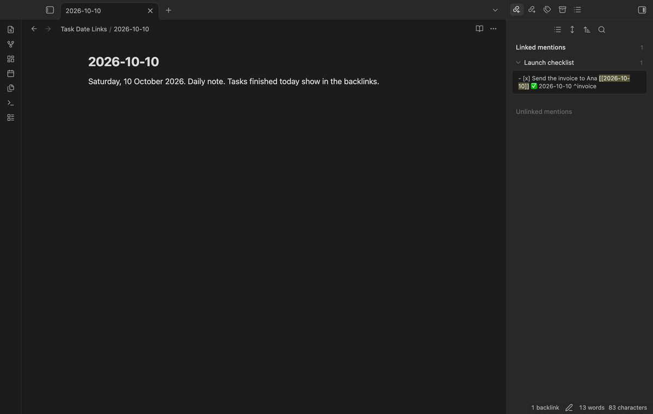The width and height of the screenshot is (653, 414).
Task: Switch to the Tags sidebar tab
Action: click(547, 10)
